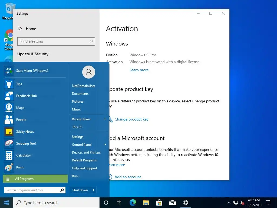Click Change product key link

131,119
